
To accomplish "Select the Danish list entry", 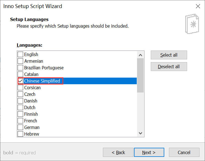I will (77, 101).
